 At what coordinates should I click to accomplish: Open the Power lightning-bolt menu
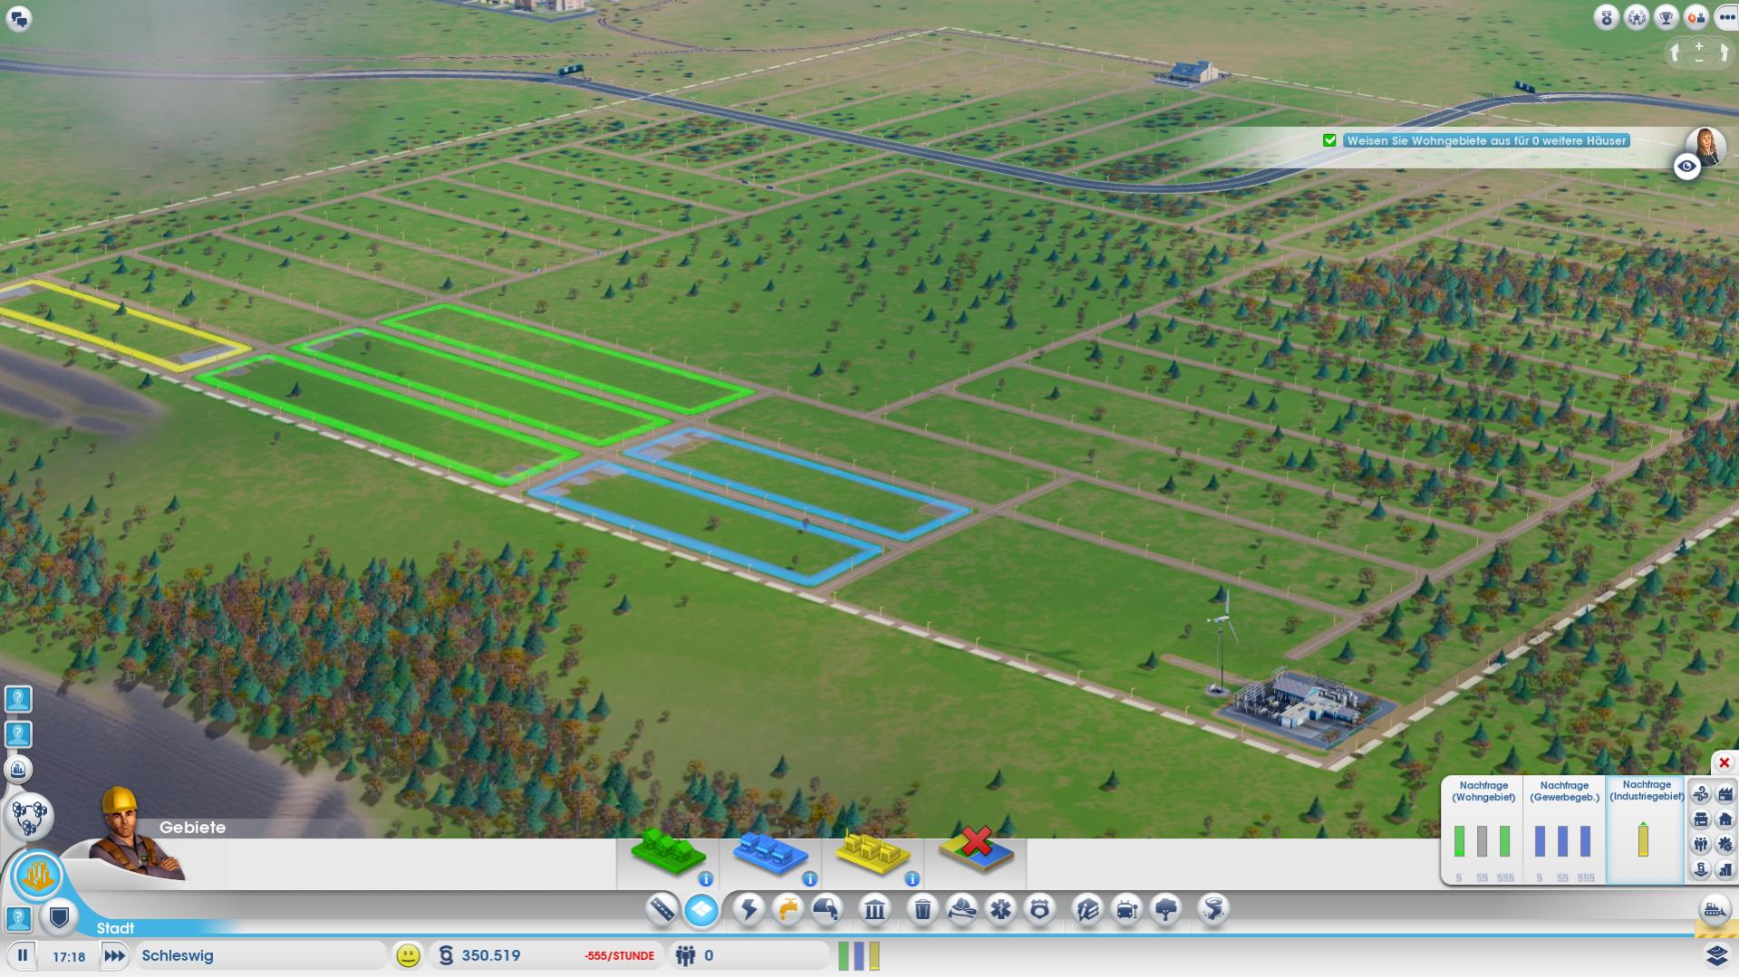(749, 909)
